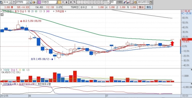Toggle the 주 weekly period button
The image size is (192, 98).
coord(63,2)
